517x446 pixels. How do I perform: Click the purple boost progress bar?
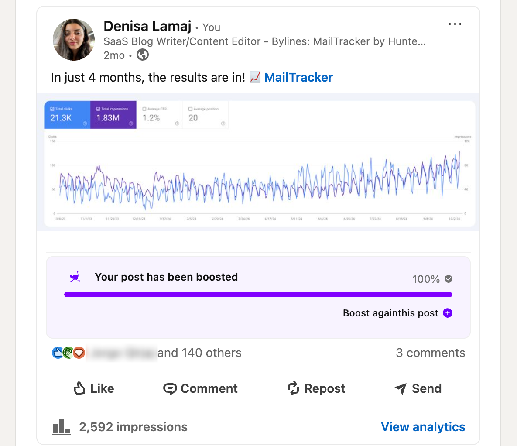(259, 295)
